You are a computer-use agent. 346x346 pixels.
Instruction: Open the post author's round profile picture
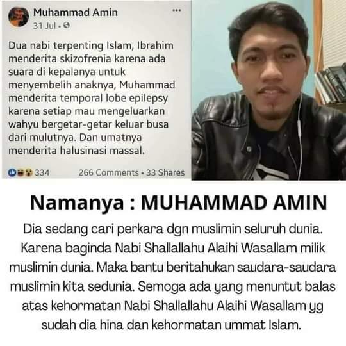point(19,17)
